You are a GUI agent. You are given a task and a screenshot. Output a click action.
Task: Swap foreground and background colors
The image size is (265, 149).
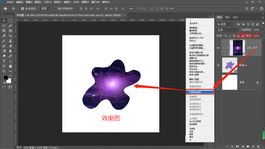coord(11,76)
